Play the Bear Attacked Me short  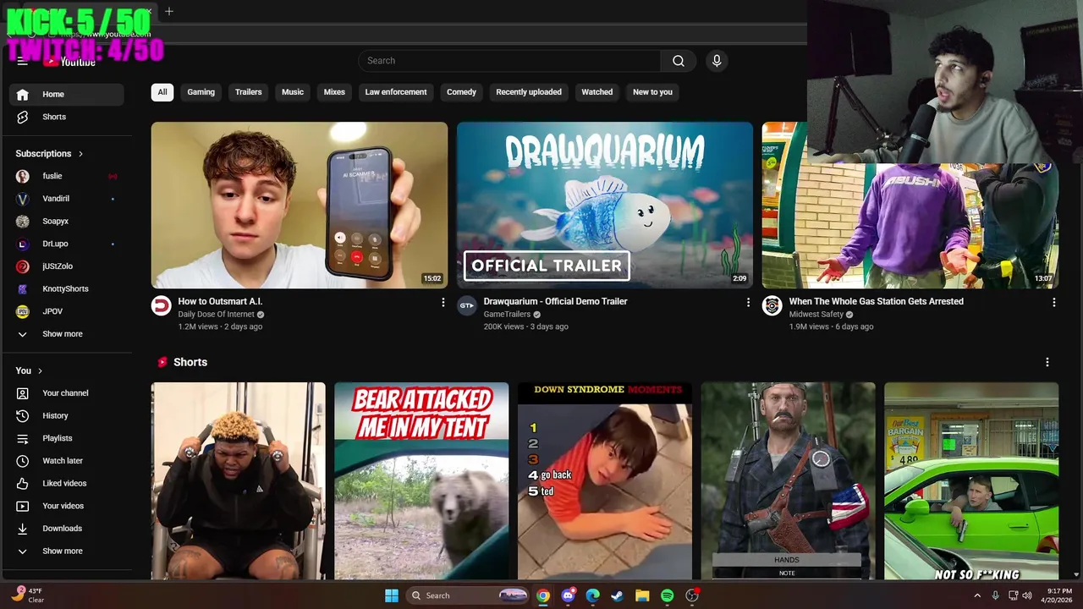(x=421, y=481)
